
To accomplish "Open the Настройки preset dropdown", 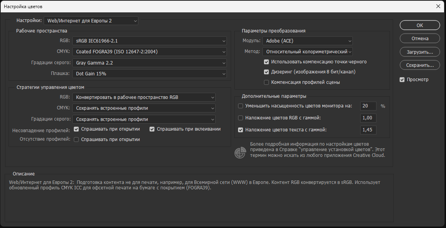I will pyautogui.click(x=91, y=21).
